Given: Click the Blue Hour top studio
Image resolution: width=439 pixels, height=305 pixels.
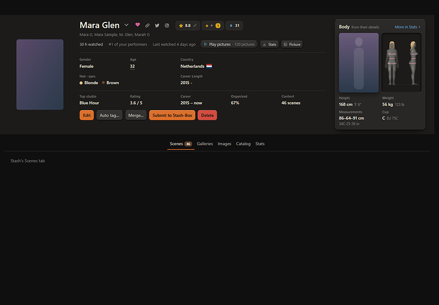Looking at the screenshot, I should pos(89,103).
